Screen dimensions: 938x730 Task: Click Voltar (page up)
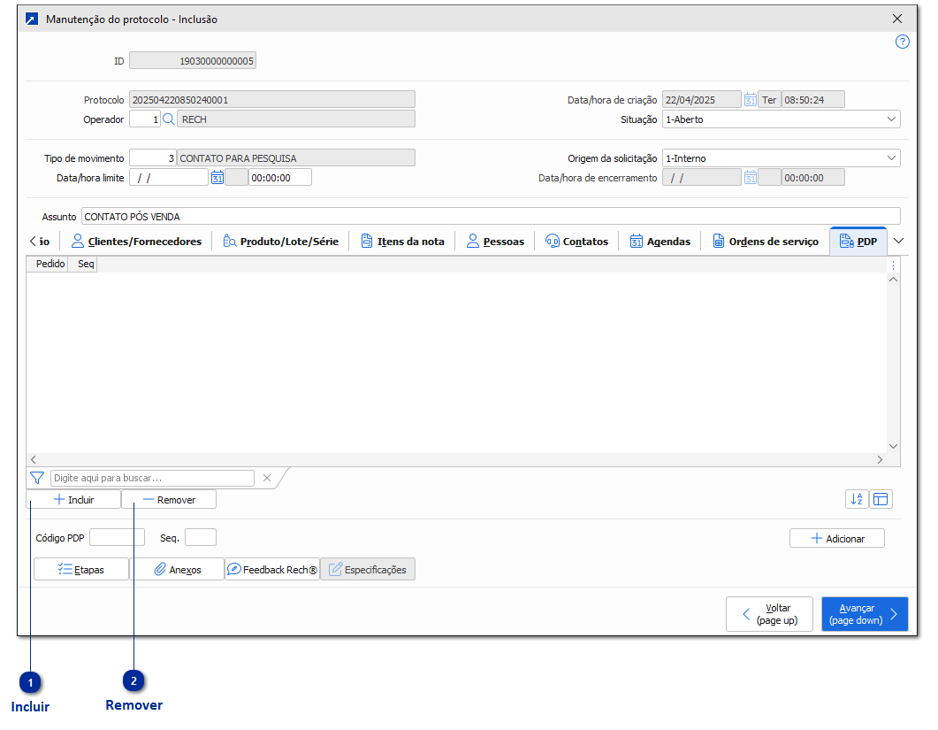tap(769, 614)
